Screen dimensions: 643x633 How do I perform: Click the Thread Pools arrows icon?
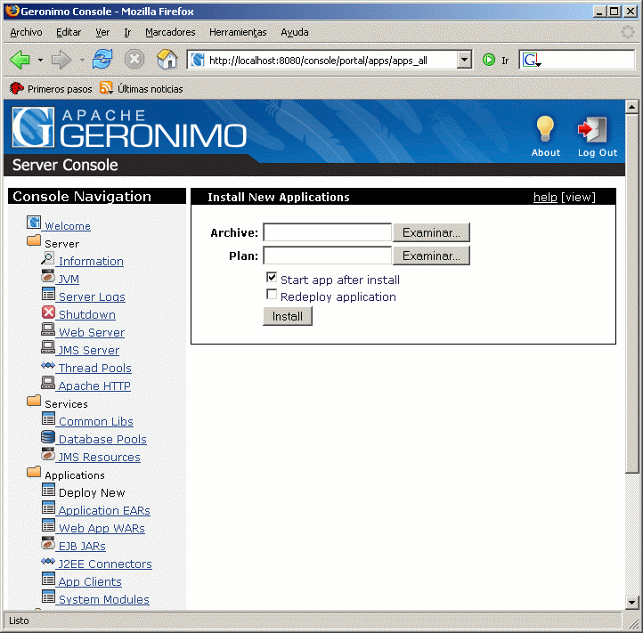click(x=48, y=365)
